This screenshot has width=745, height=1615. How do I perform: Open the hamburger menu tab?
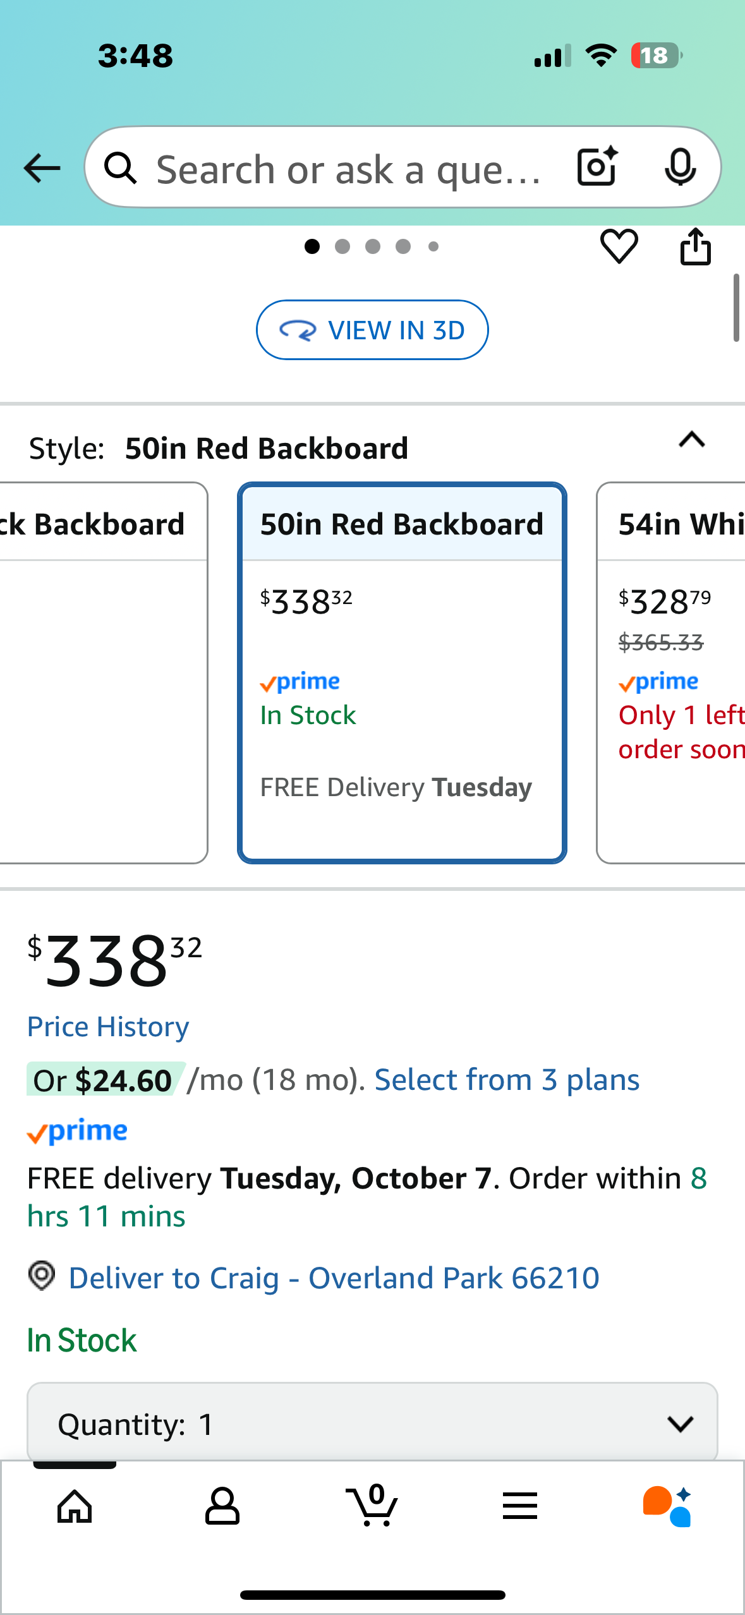520,1506
